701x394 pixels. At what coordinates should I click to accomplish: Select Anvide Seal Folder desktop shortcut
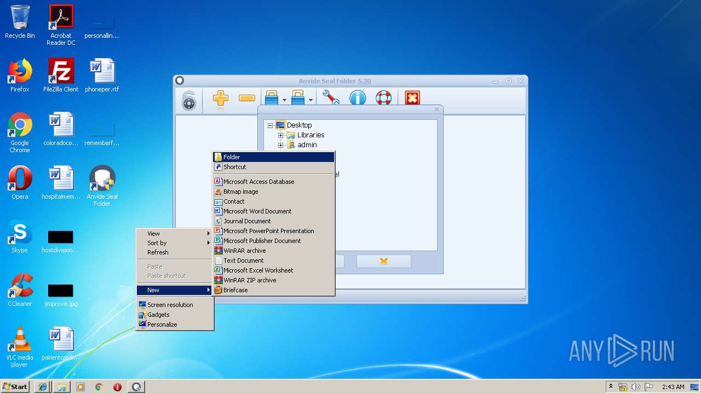pyautogui.click(x=102, y=186)
